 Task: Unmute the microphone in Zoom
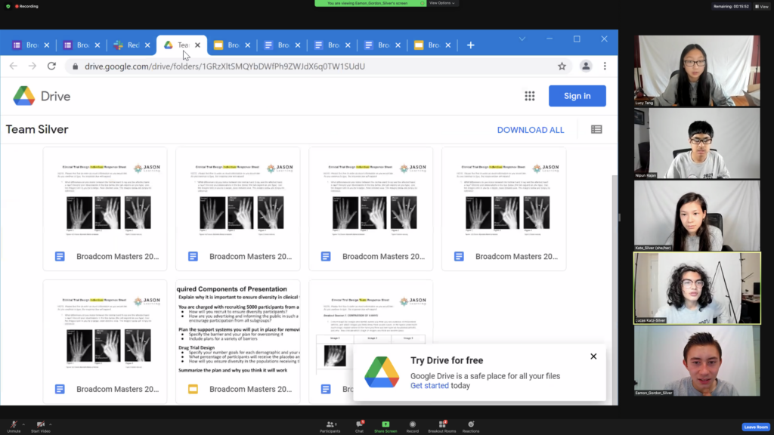pyautogui.click(x=14, y=427)
